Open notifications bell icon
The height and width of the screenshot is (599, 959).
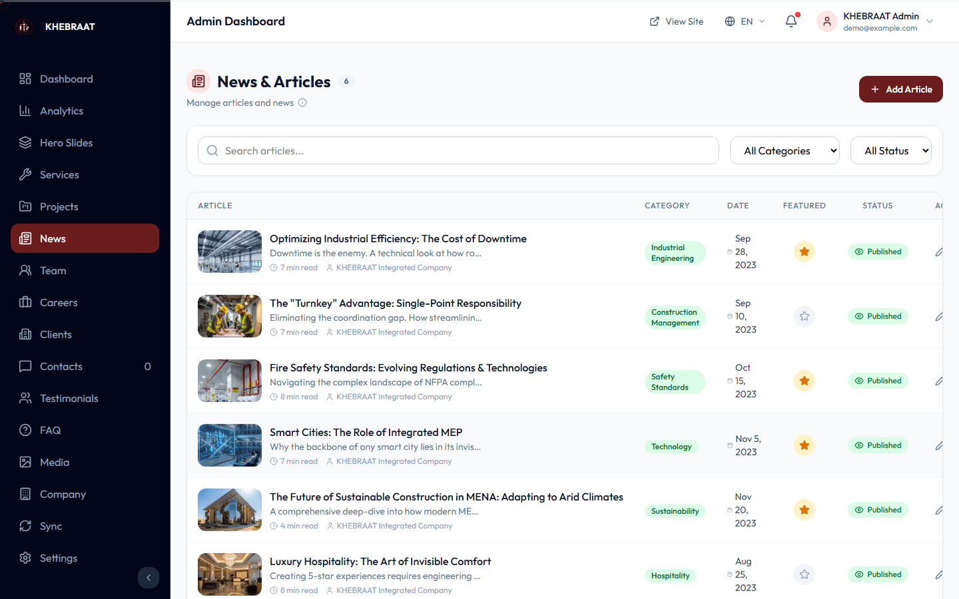pos(791,21)
